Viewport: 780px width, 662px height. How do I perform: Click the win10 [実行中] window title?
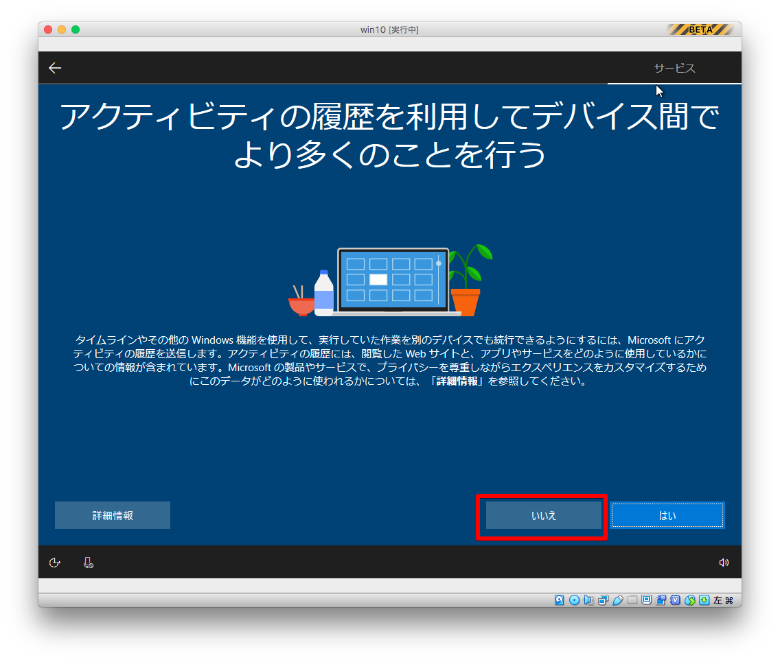(x=389, y=29)
